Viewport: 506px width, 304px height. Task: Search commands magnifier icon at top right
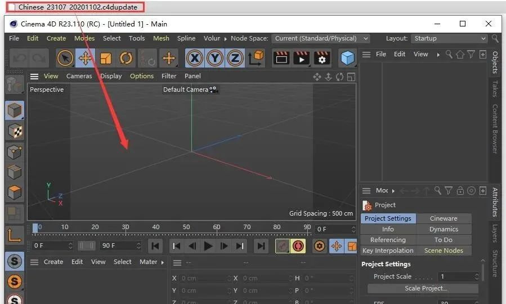point(495,38)
